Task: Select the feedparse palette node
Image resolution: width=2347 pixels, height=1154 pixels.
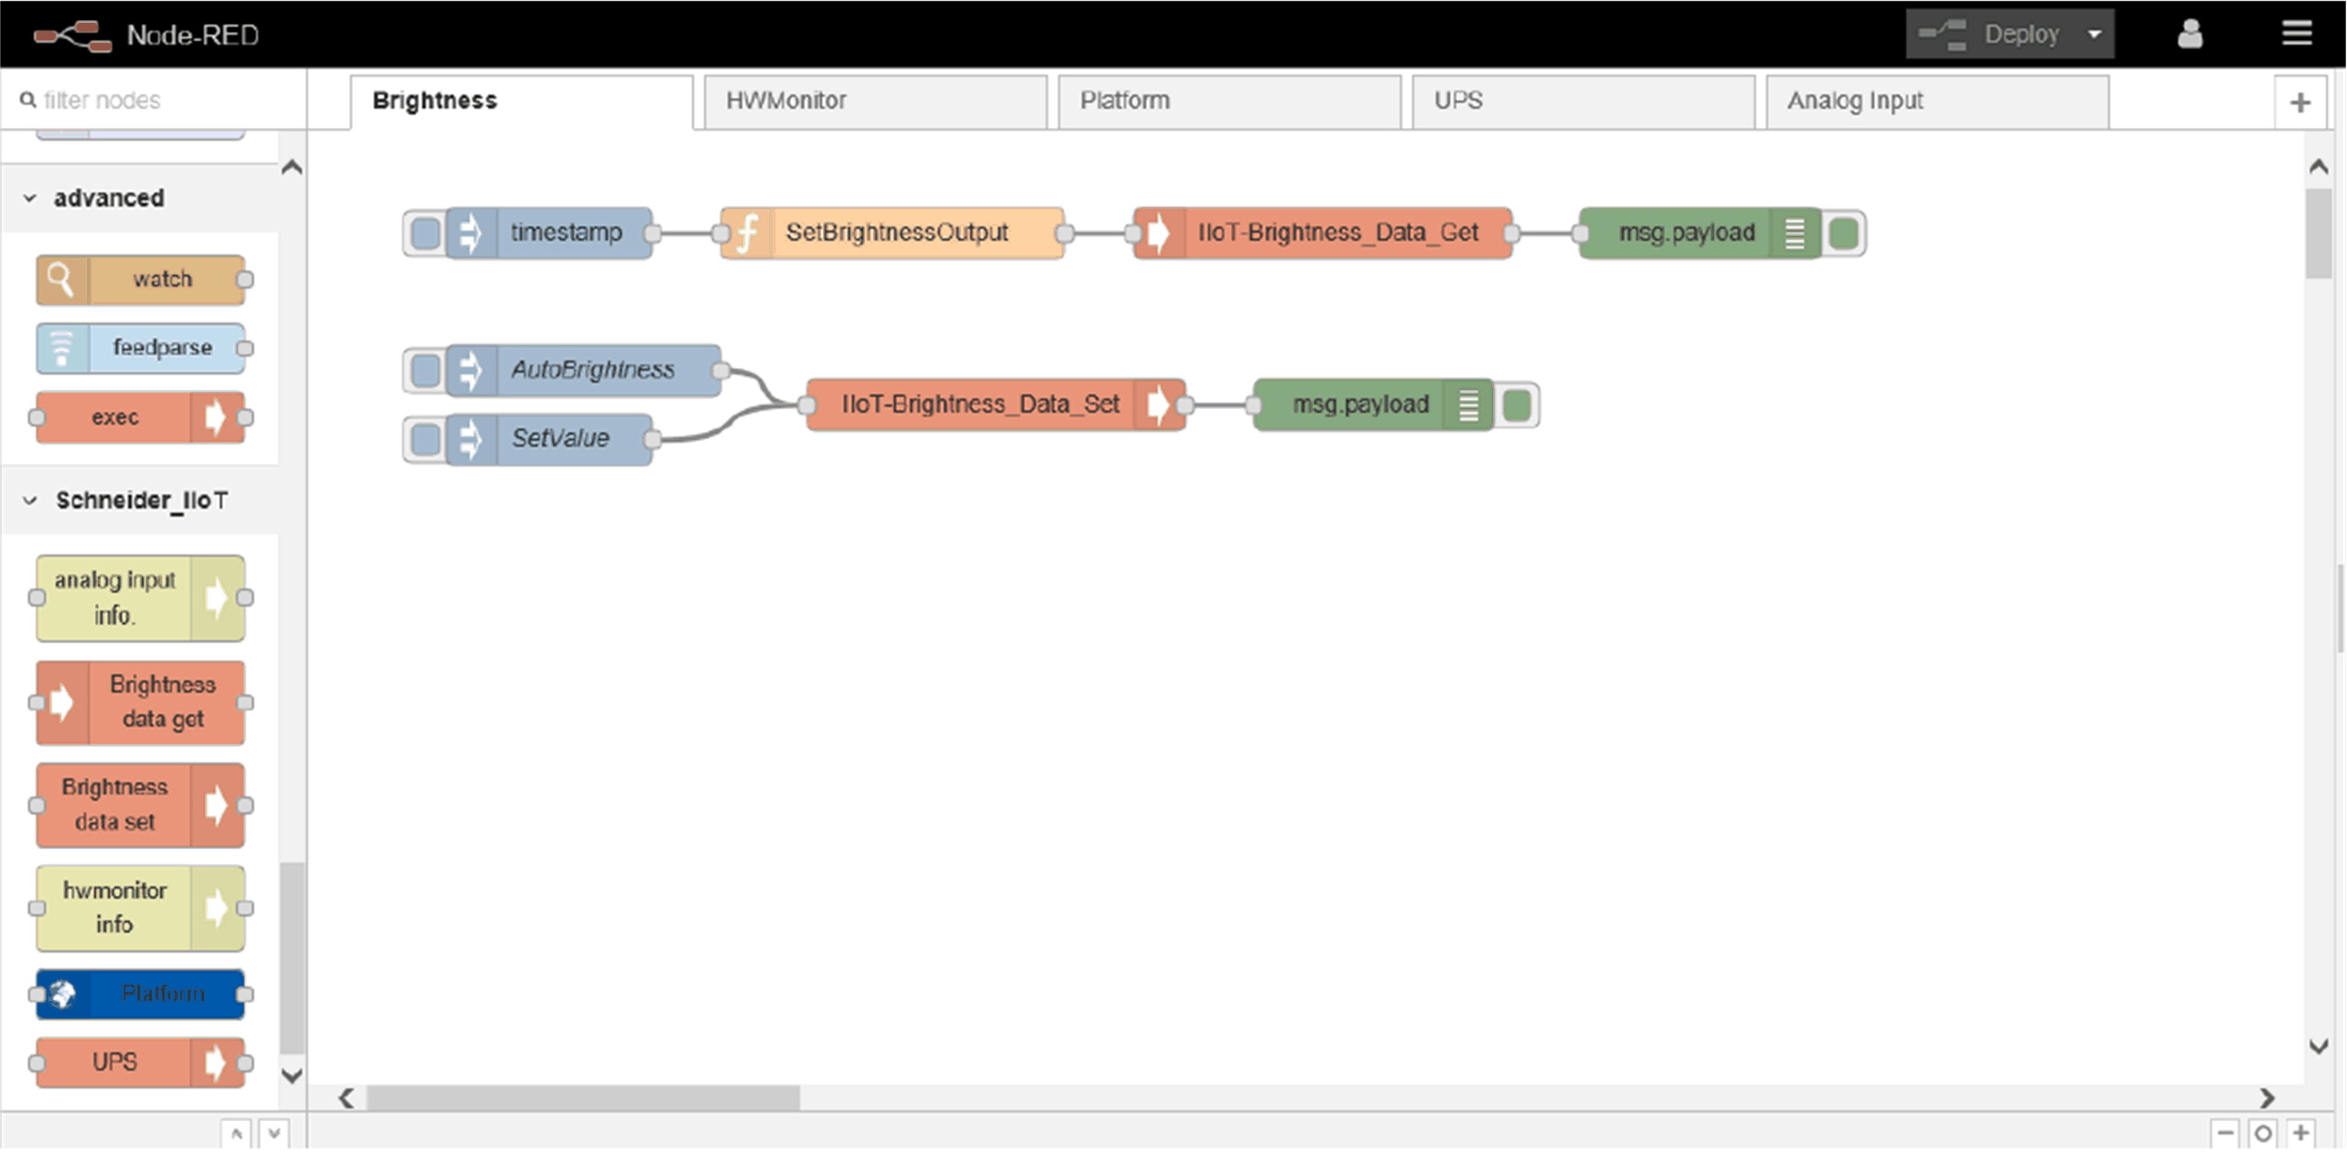Action: [142, 348]
